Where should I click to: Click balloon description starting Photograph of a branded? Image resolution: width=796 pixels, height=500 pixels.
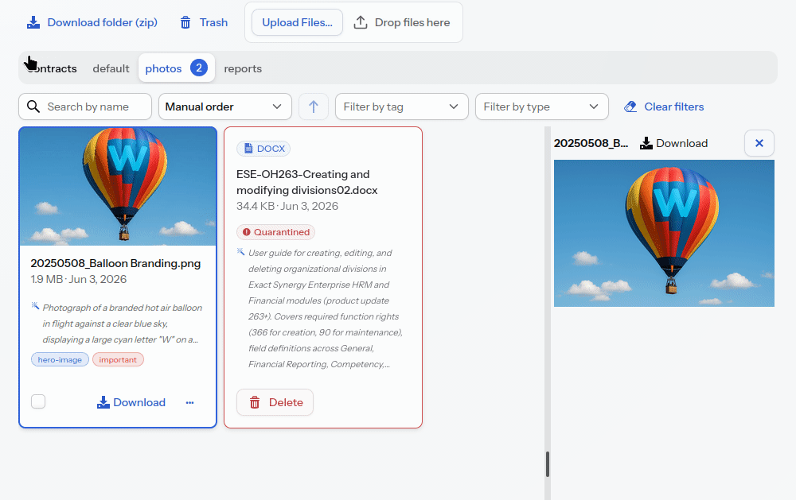click(123, 324)
